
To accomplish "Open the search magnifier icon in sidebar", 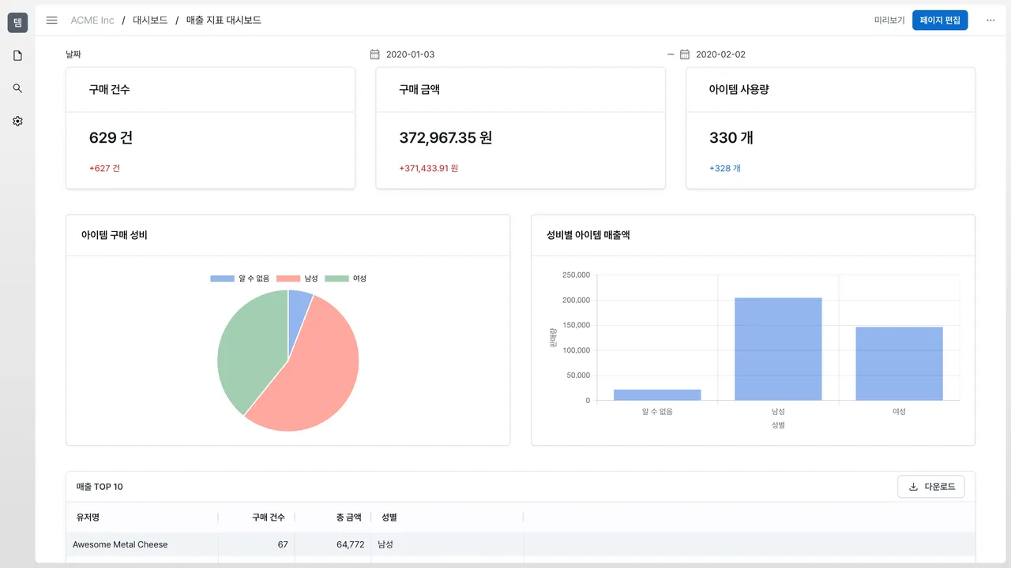I will 17,88.
